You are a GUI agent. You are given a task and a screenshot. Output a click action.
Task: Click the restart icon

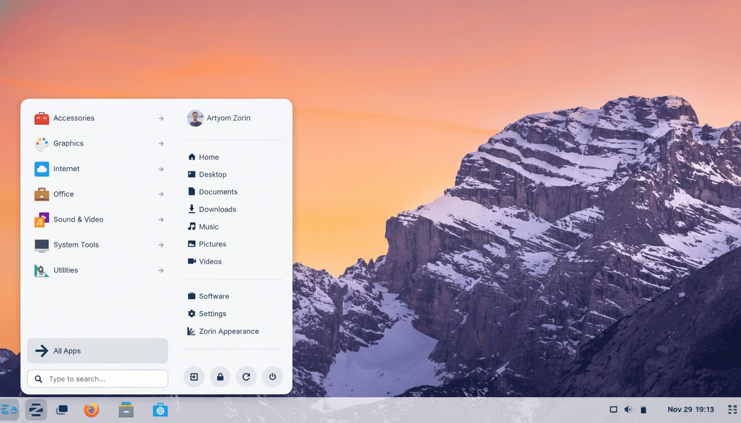(246, 377)
